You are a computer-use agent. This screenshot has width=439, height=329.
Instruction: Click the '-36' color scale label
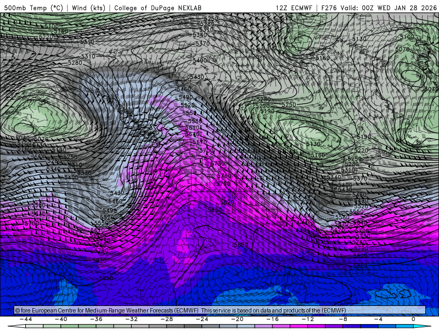[97, 319]
